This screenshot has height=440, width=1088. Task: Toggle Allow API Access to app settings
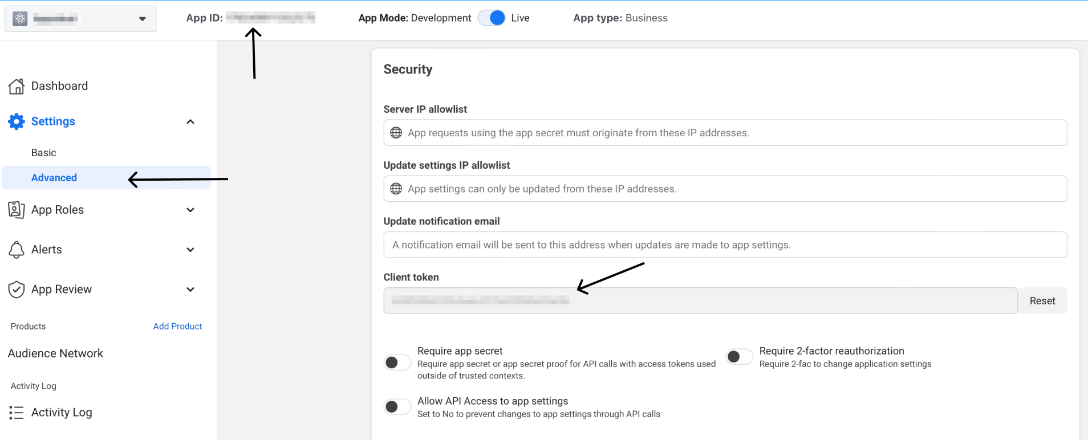pyautogui.click(x=397, y=406)
